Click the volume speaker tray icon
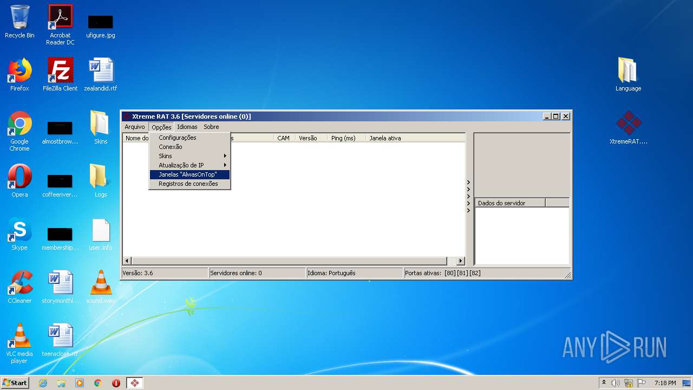 [616, 383]
